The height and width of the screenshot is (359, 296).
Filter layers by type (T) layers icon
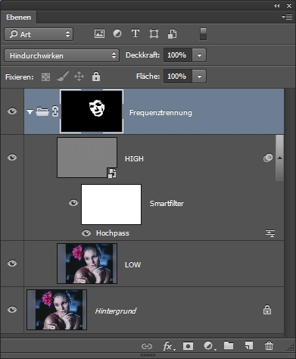click(x=136, y=33)
